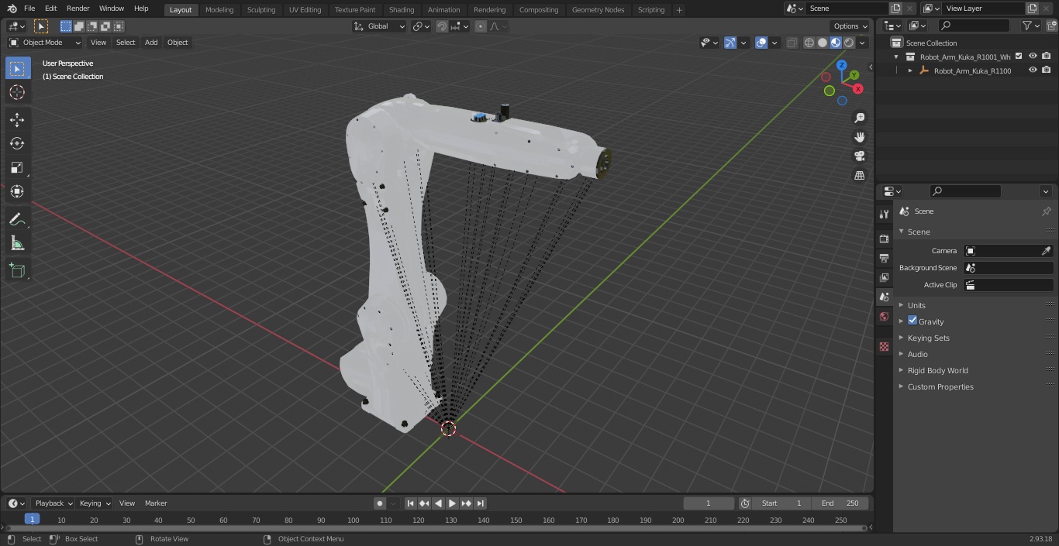Open the Render properties tab
Image resolution: width=1059 pixels, height=546 pixels.
point(884,239)
